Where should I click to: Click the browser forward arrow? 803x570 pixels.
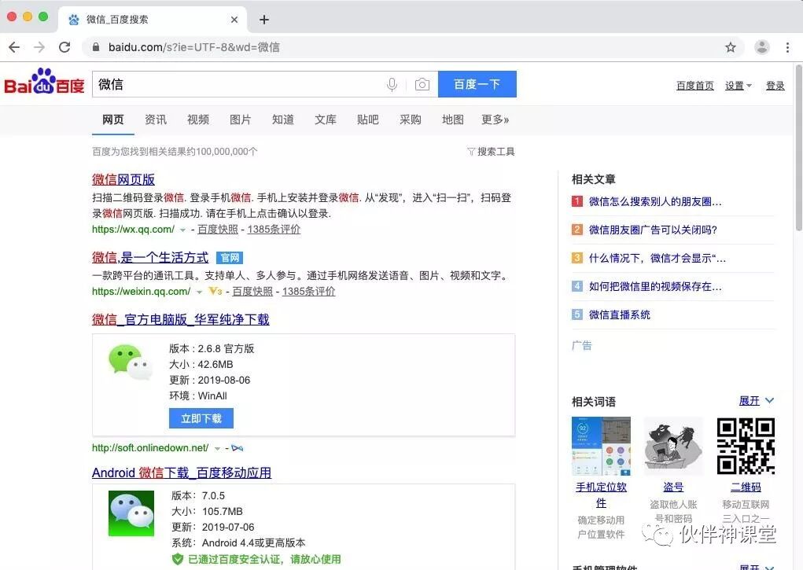click(x=39, y=47)
